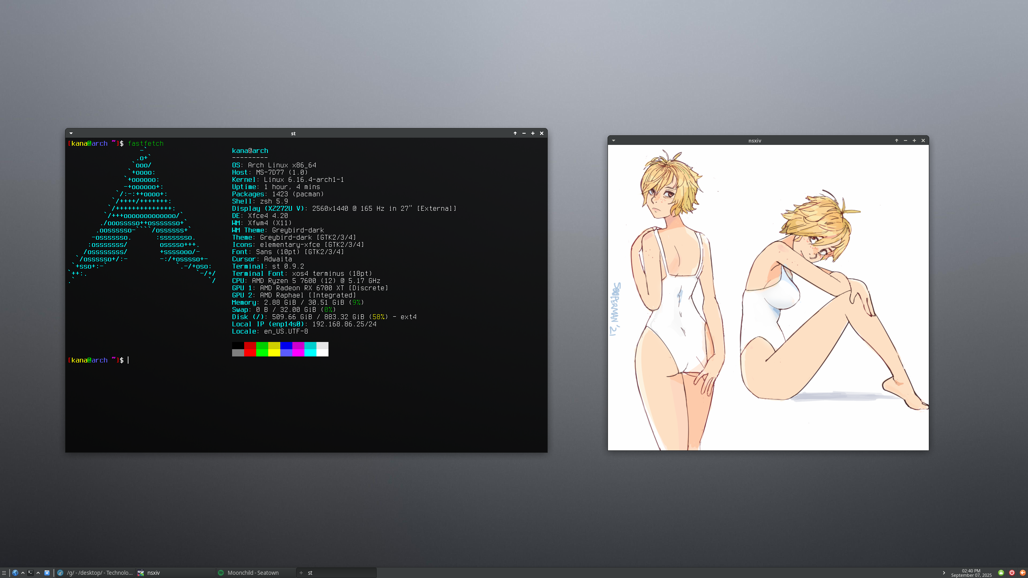Click the 'Host: MS-7D77 (1.0)' line
1028x578 pixels.
[x=270, y=172]
